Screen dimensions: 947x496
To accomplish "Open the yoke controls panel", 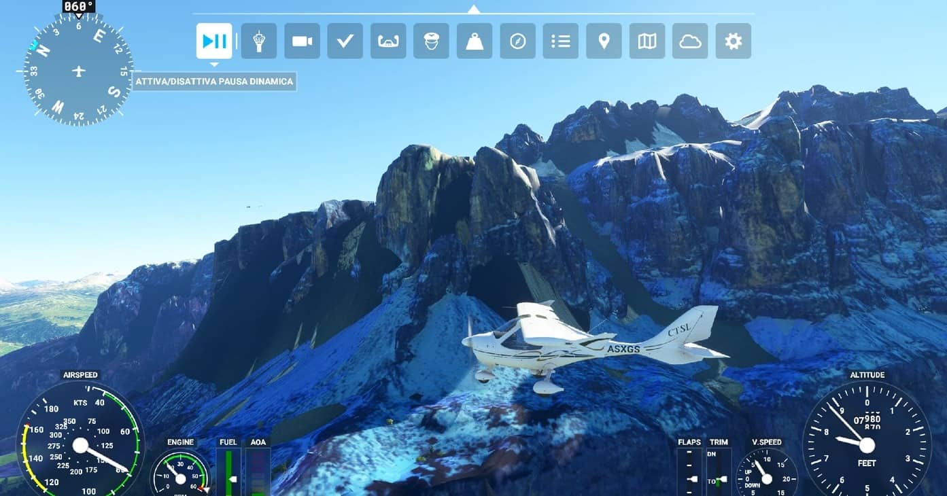I will [x=388, y=41].
